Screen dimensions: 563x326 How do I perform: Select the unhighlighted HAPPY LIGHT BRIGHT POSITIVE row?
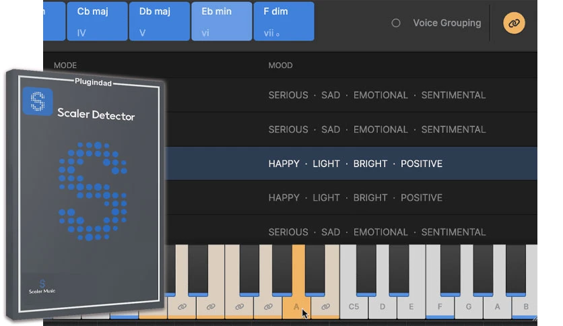click(351, 197)
